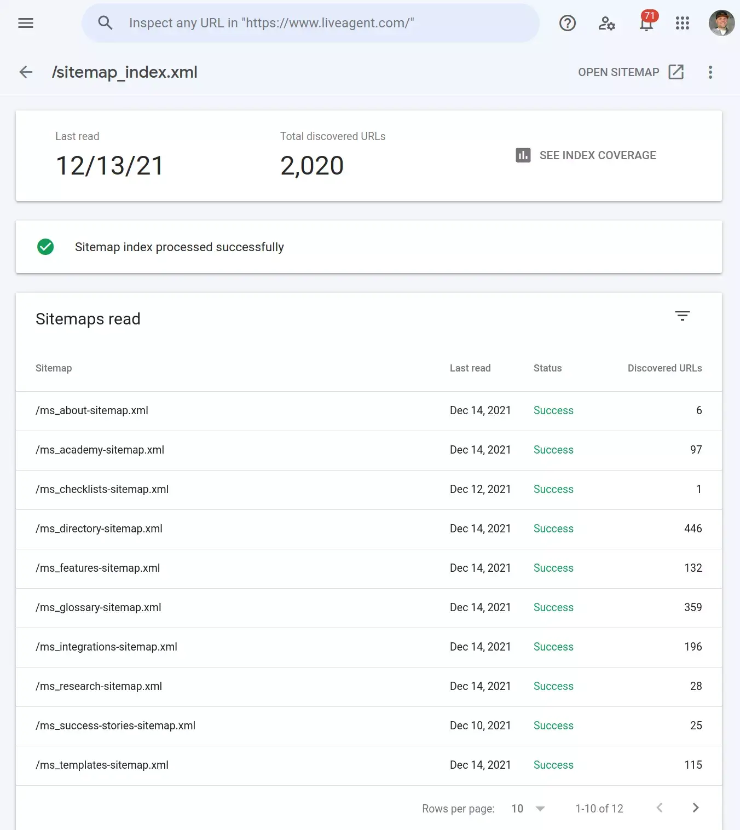The height and width of the screenshot is (830, 740).
Task: Open the help icon
Action: coord(568,23)
